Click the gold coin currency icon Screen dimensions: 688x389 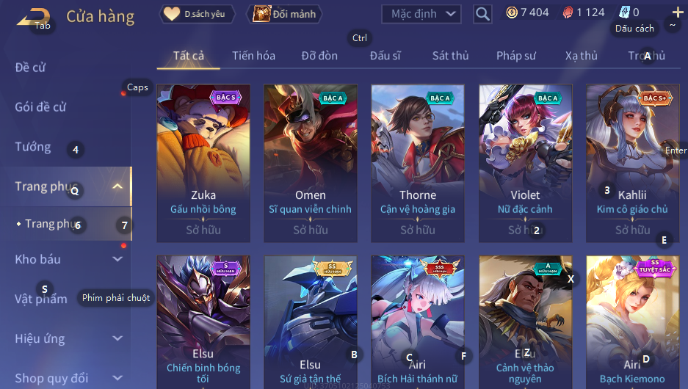[x=512, y=12]
